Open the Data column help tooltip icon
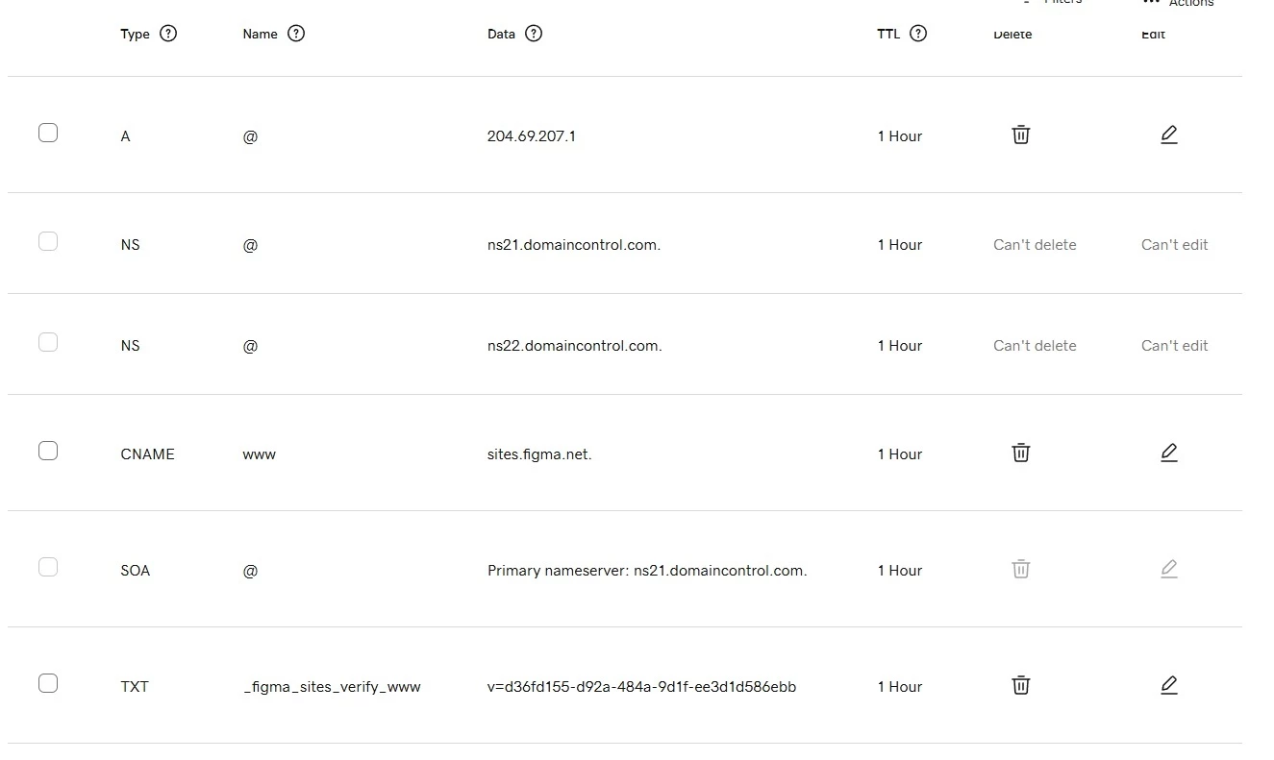This screenshot has width=1274, height=760. (x=534, y=34)
